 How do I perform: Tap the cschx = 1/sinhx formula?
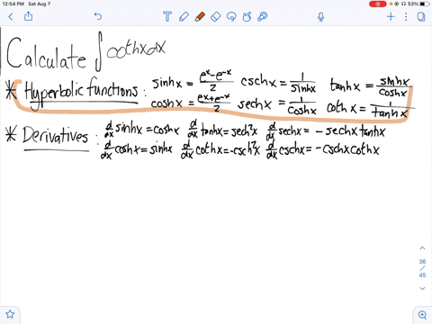tap(278, 83)
